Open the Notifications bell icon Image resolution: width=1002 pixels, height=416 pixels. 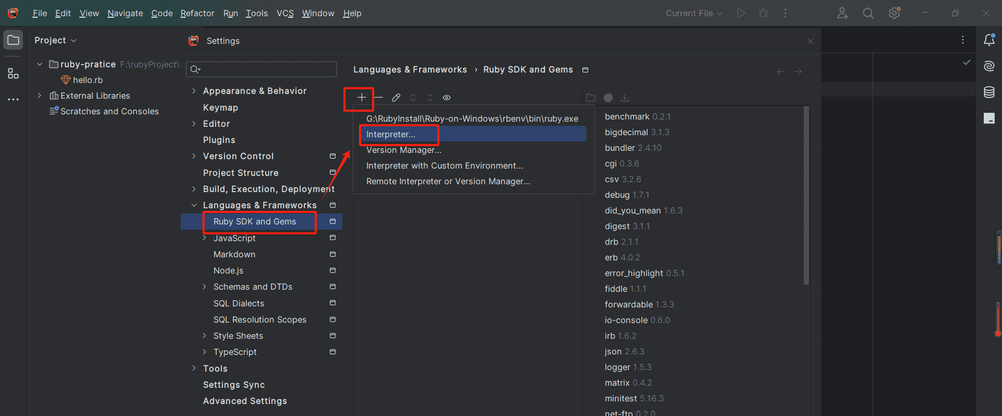click(989, 40)
